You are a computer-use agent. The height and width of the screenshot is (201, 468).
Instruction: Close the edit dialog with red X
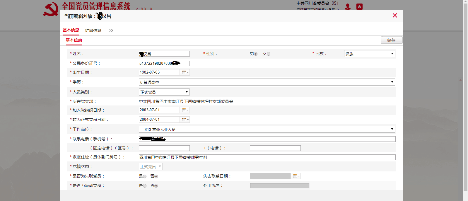pos(395,16)
